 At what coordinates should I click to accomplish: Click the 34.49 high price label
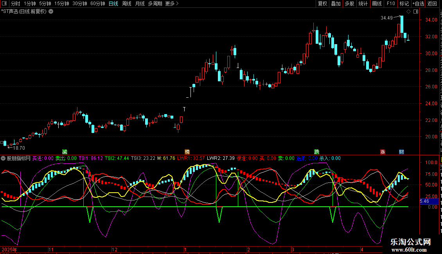point(386,18)
